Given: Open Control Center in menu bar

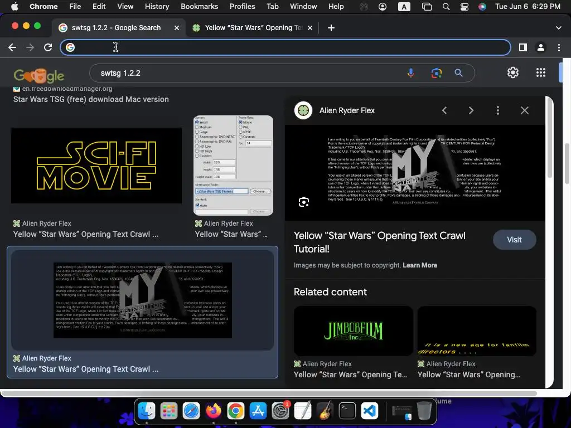Looking at the screenshot, I should [x=464, y=7].
